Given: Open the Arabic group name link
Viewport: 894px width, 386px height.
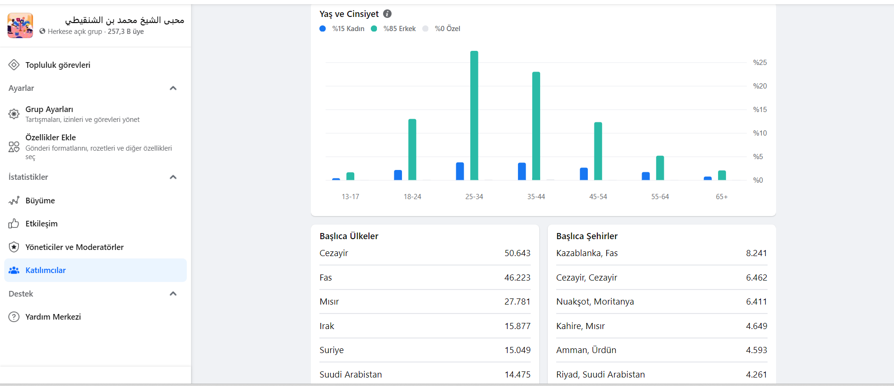Looking at the screenshot, I should point(125,20).
